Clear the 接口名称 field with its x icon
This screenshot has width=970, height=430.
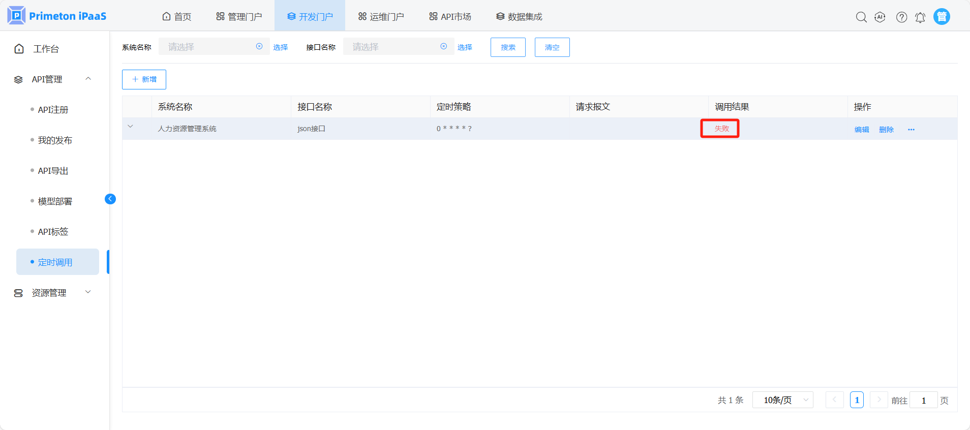[x=444, y=47]
